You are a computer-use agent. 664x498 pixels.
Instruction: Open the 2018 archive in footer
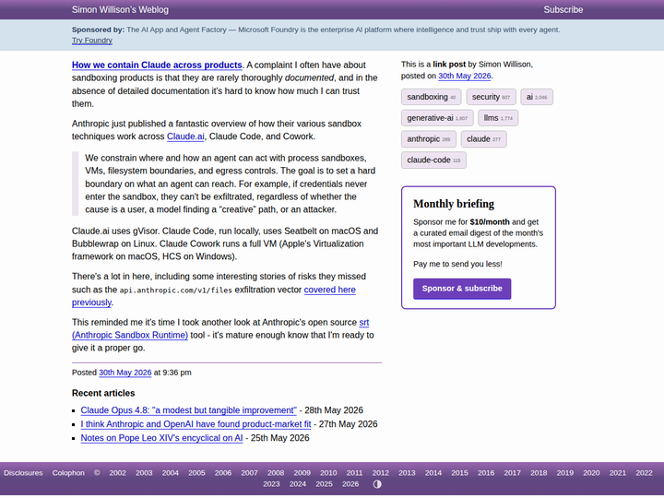539,473
